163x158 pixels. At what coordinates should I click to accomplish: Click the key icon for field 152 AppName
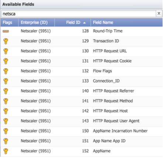click(6, 151)
